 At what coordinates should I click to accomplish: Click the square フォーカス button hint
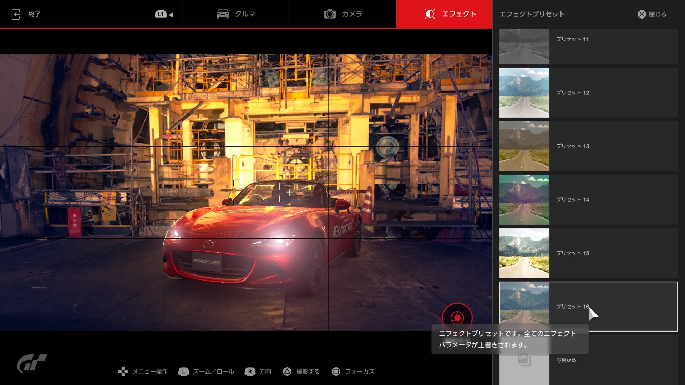[336, 371]
